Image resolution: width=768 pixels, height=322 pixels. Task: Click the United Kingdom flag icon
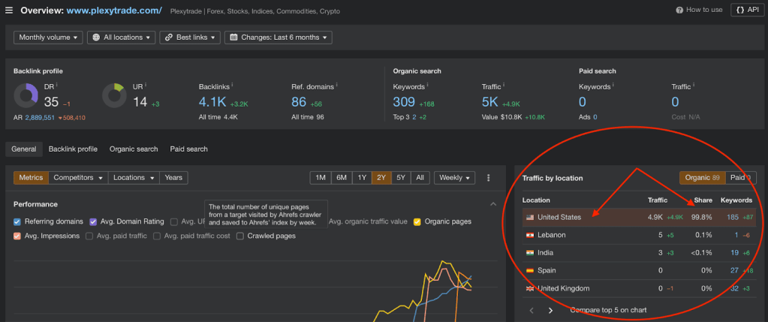click(529, 288)
